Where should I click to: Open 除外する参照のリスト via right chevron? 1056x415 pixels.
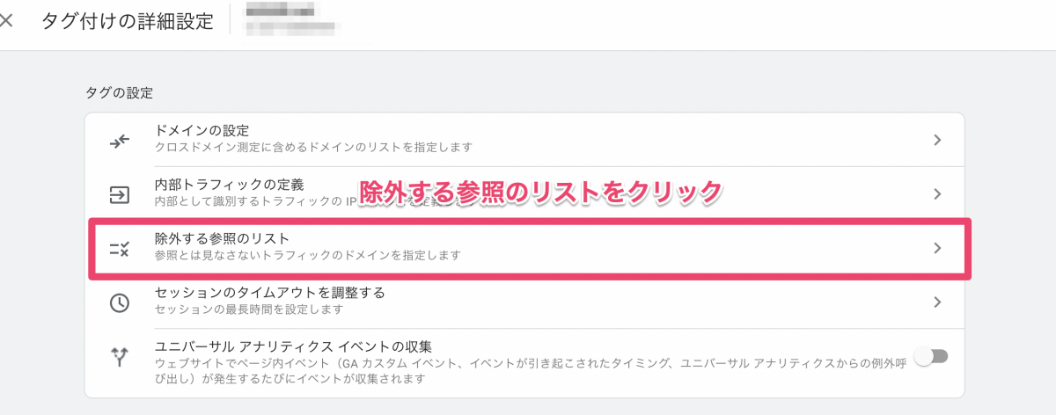tap(937, 248)
